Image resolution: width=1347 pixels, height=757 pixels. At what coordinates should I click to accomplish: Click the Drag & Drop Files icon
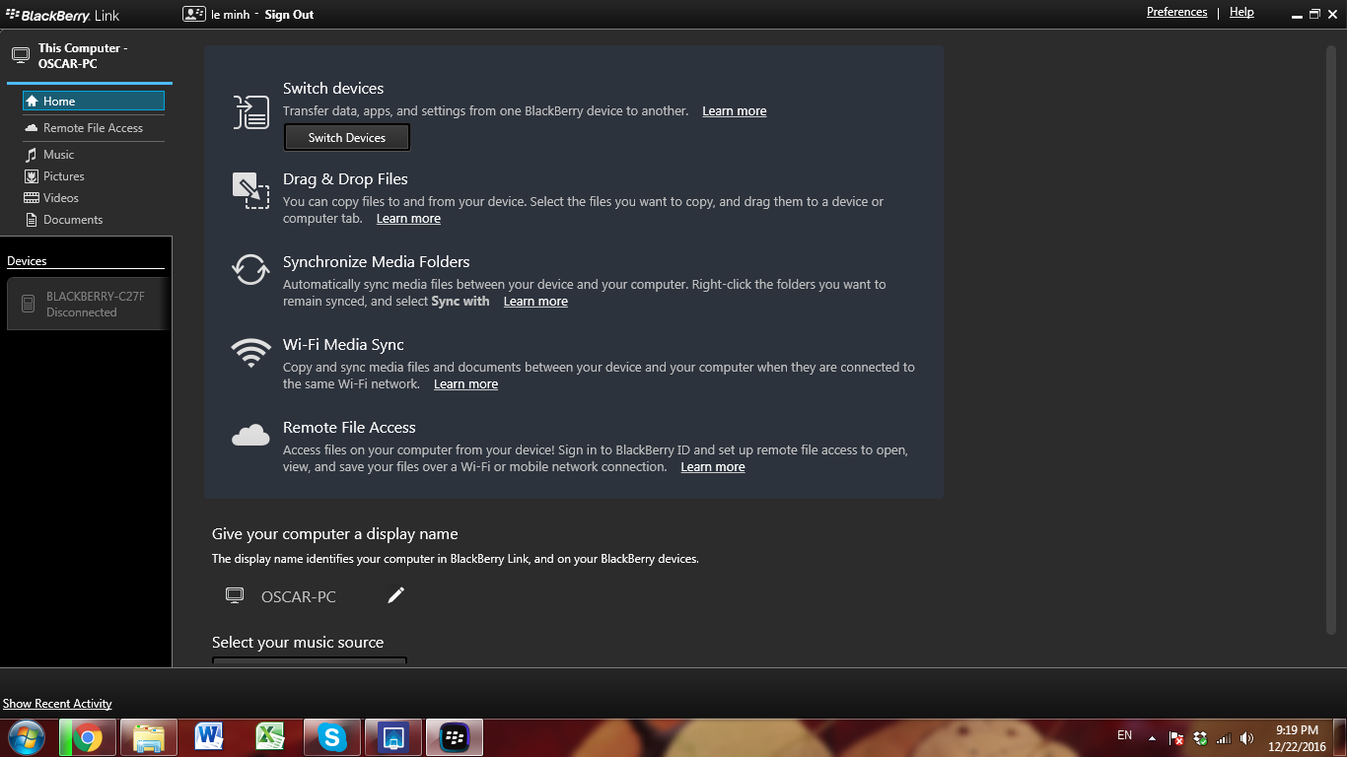click(x=250, y=189)
